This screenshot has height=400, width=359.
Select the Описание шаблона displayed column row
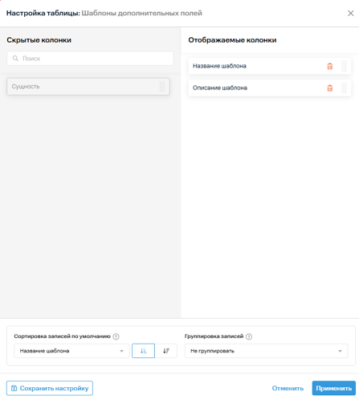270,88
